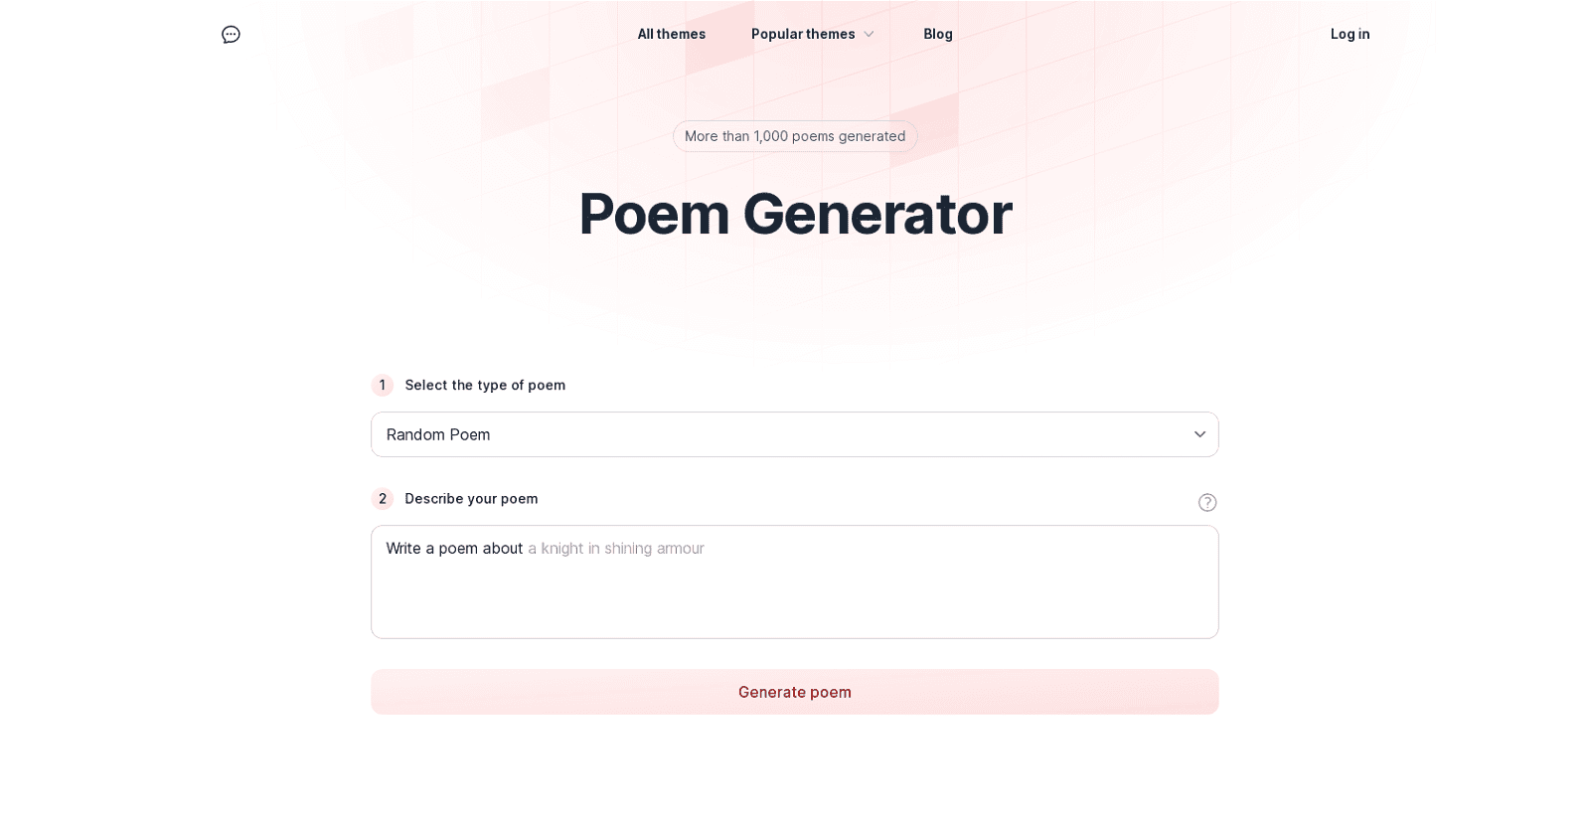Click the step 1 numbered circle
Viewport: 1590px width, 829px height.
click(383, 386)
